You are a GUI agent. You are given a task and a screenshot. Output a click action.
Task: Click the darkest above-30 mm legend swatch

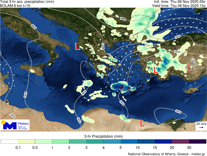coord(197,141)
